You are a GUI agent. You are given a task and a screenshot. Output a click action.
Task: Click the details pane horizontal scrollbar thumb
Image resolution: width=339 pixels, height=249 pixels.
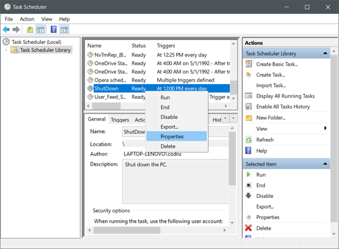pyautogui.click(x=127, y=230)
